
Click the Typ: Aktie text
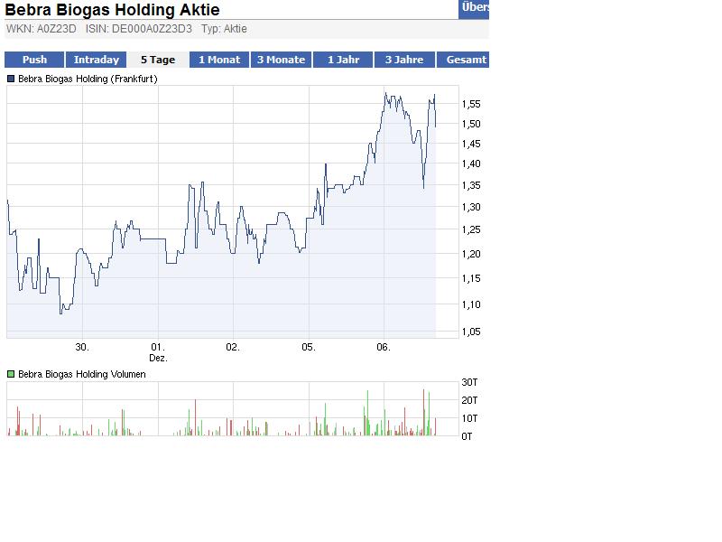coord(224,29)
